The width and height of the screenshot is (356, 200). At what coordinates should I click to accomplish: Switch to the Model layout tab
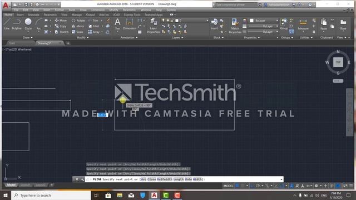point(11,185)
